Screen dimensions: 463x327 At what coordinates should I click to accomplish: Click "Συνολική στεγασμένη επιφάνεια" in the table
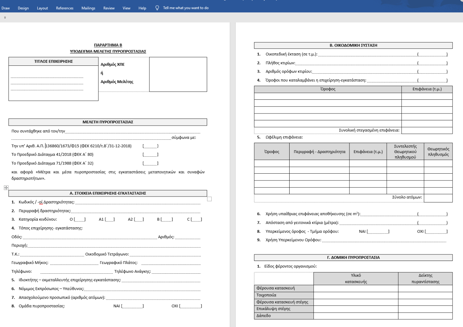pos(369,130)
